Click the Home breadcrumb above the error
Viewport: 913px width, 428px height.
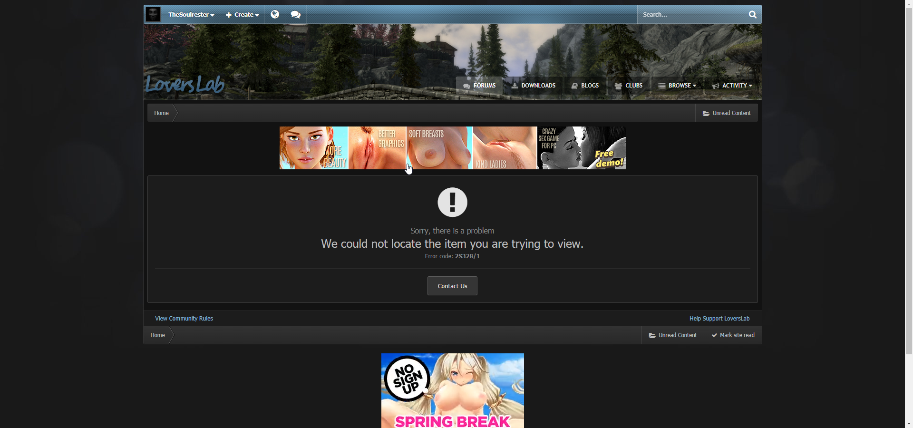pos(162,113)
